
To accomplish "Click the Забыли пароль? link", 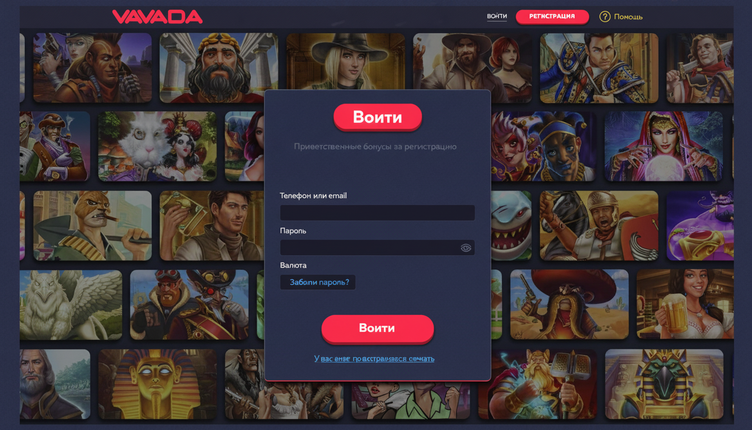I will tap(319, 282).
